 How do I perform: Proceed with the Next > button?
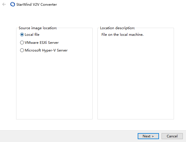point(148,136)
